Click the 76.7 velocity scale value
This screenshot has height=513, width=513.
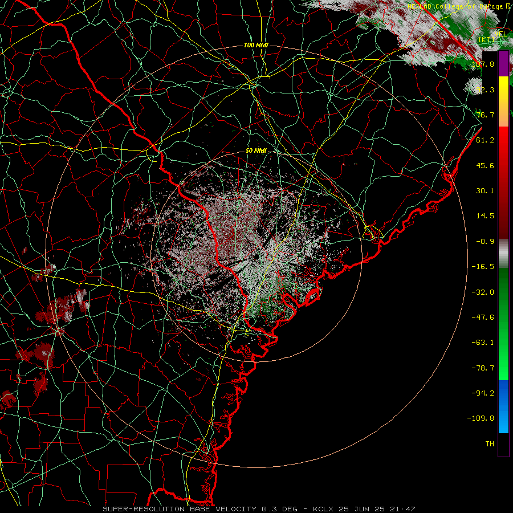(485, 115)
